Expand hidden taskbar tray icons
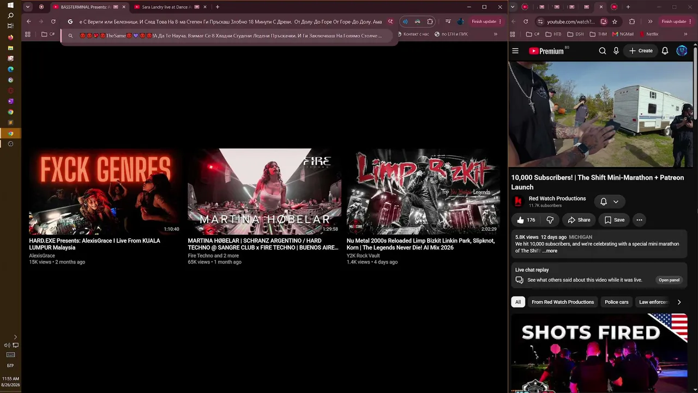Screen dimensions: 698x393 click(15, 337)
